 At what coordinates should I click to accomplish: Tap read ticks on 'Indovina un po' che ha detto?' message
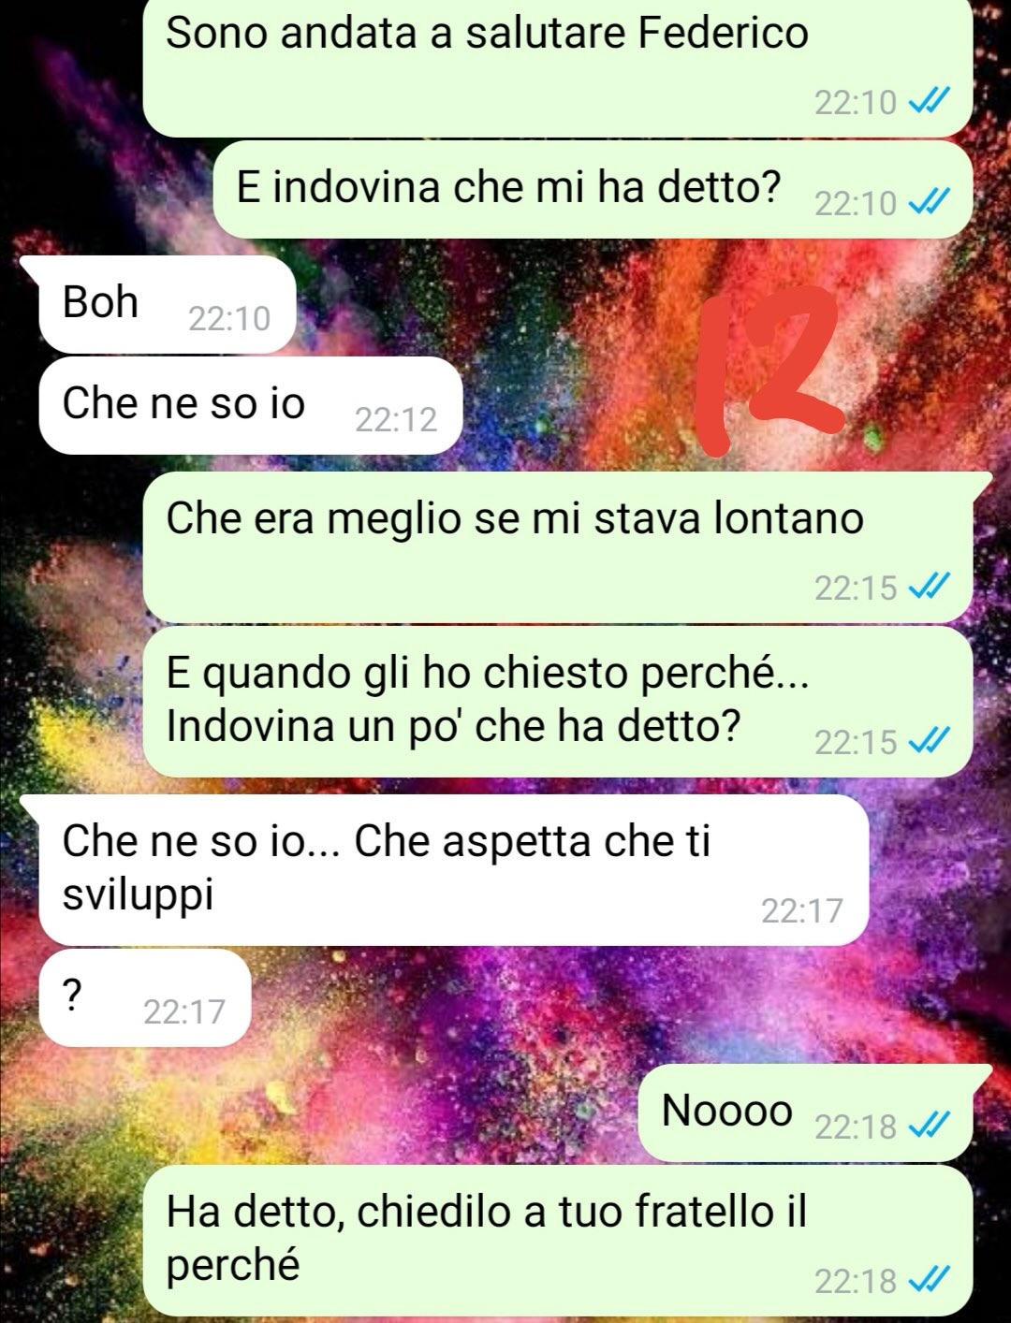pyautogui.click(x=930, y=741)
